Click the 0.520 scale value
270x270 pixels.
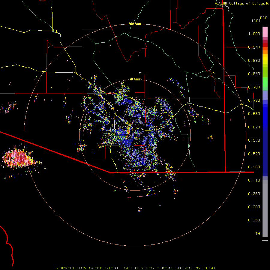click(x=254, y=154)
